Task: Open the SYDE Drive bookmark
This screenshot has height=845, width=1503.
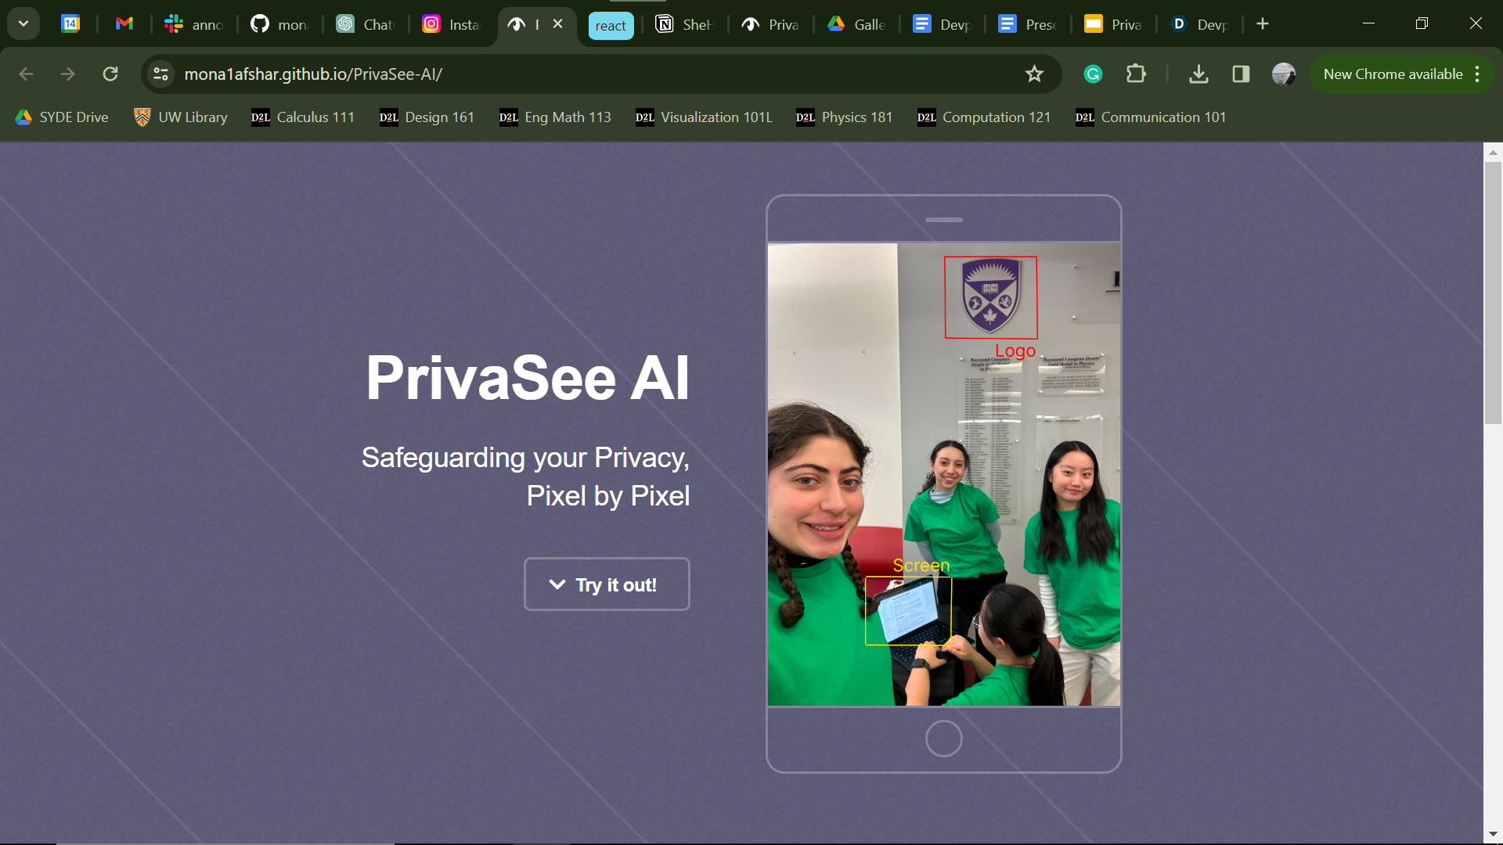Action: click(62, 117)
